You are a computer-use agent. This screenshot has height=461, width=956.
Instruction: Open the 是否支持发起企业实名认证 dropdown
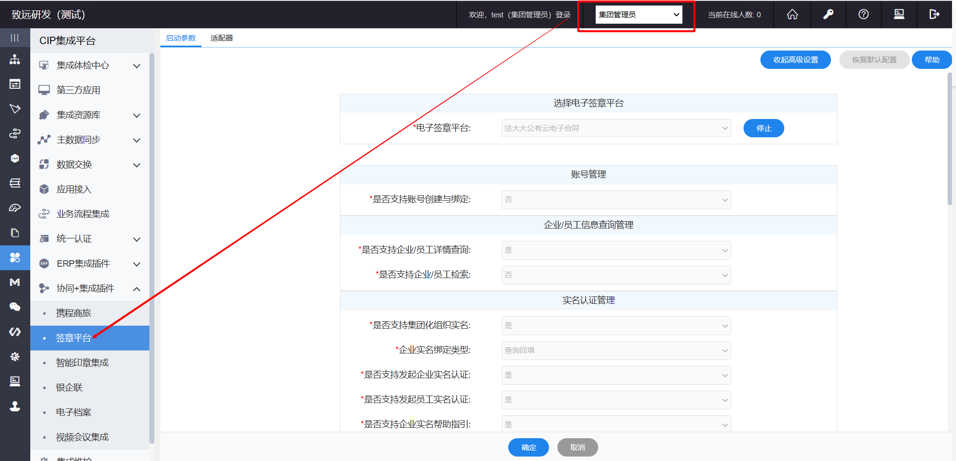pyautogui.click(x=616, y=375)
